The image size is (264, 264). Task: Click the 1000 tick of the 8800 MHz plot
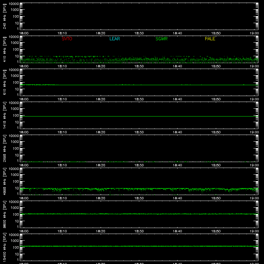click(15, 208)
